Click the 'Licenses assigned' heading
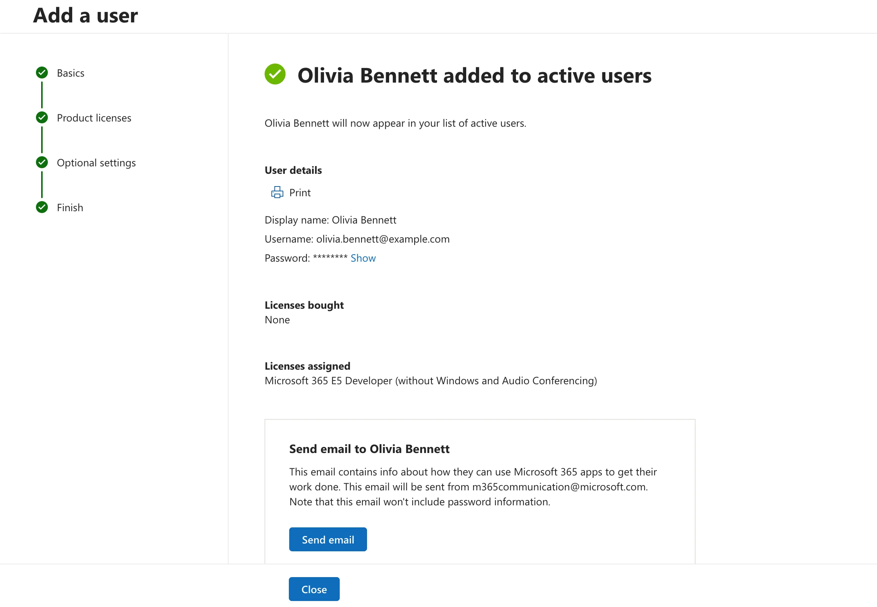Image resolution: width=877 pixels, height=607 pixels. click(308, 366)
